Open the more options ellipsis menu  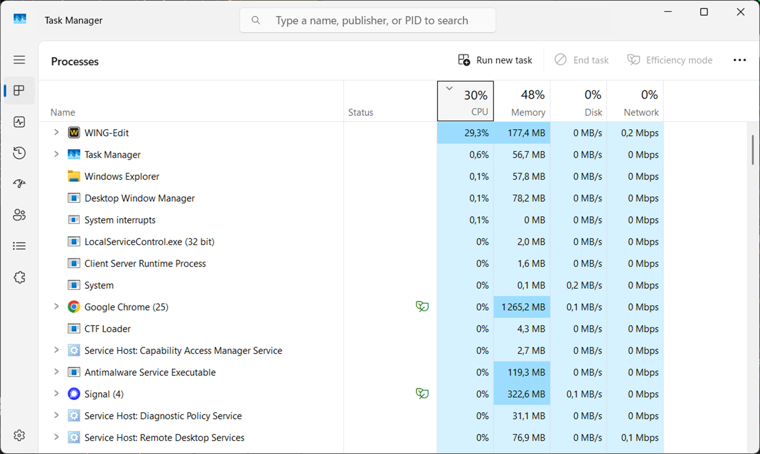pos(740,60)
